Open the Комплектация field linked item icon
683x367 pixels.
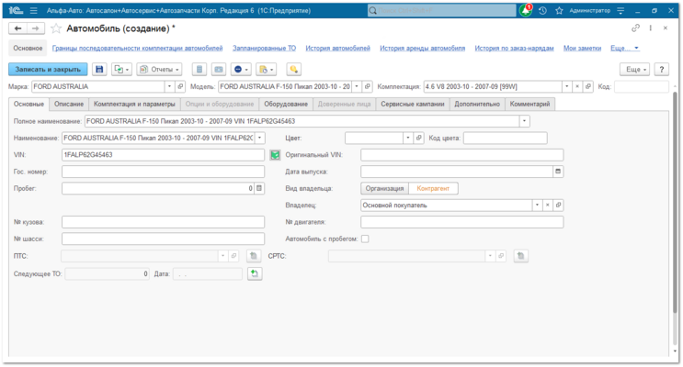click(x=588, y=86)
